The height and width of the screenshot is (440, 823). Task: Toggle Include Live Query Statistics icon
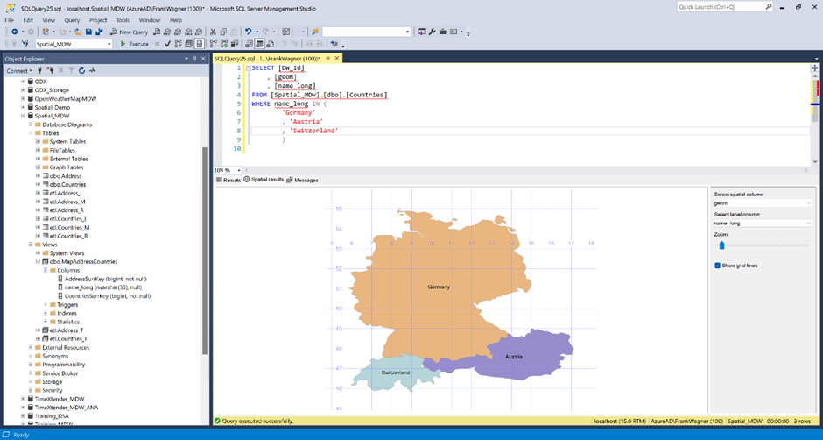click(224, 44)
